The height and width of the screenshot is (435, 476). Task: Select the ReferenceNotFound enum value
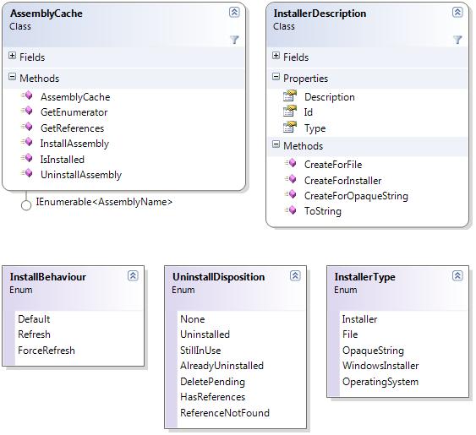pos(225,413)
